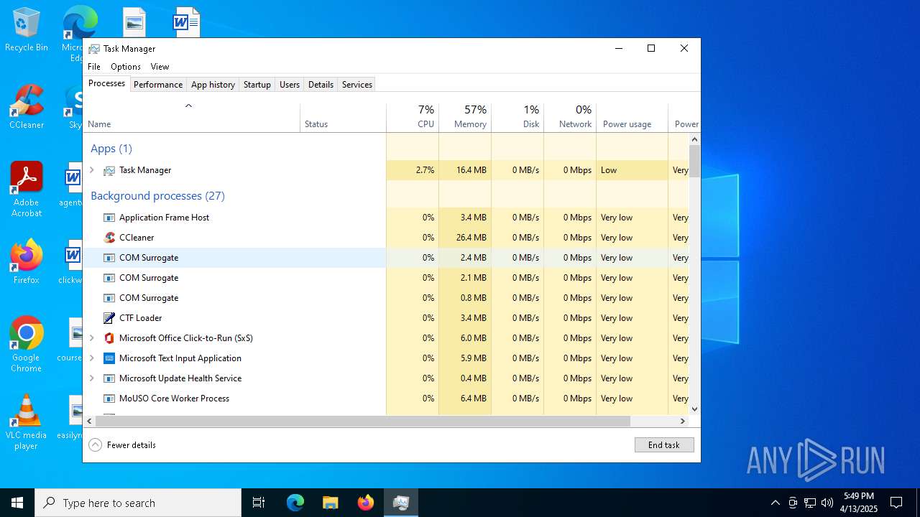Image resolution: width=920 pixels, height=517 pixels.
Task: Sort by the Network column header
Action: (570, 118)
